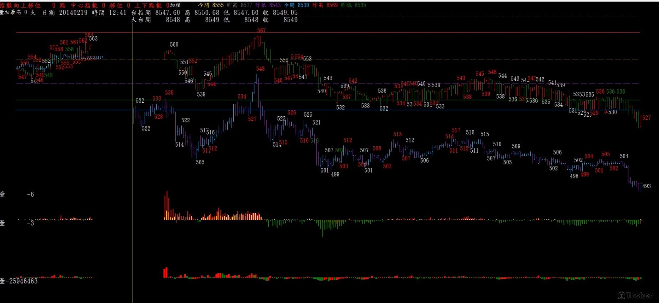
Task: Select the 中心指數 label
Action: (x=84, y=5)
